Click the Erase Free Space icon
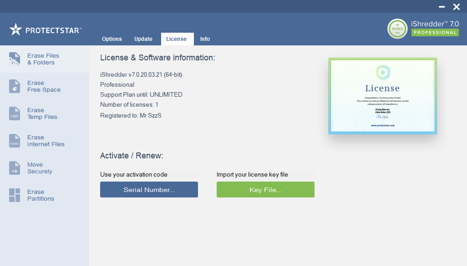467x266 pixels. pyautogui.click(x=14, y=86)
